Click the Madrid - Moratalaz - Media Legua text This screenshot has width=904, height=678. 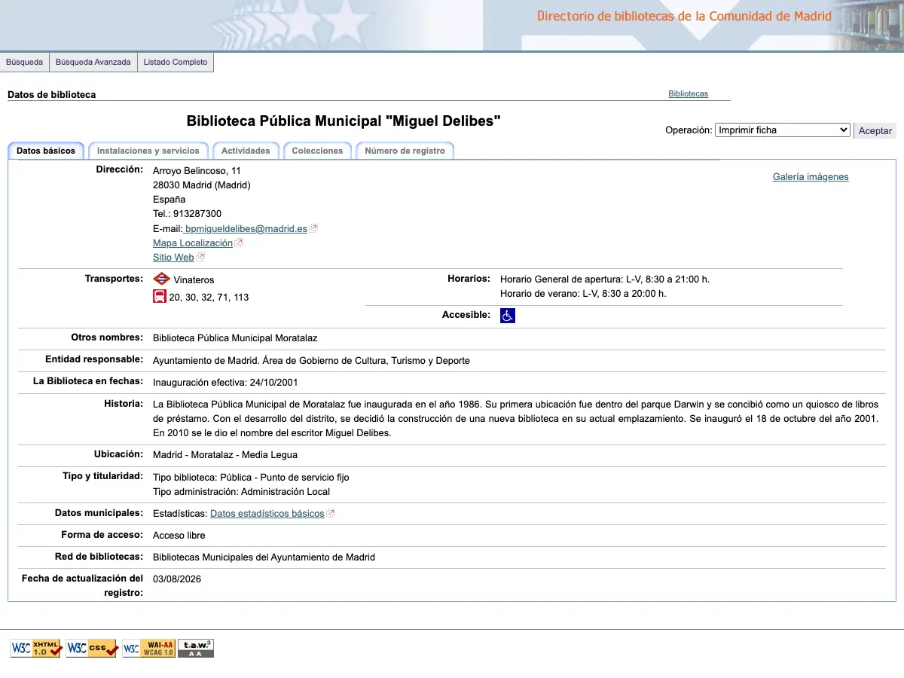[x=225, y=455]
